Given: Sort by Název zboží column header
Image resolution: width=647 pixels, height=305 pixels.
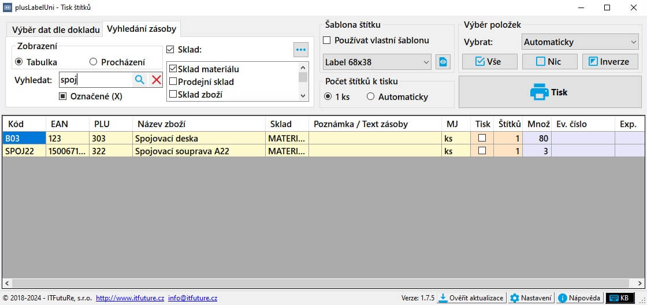Looking at the screenshot, I should click(199, 124).
